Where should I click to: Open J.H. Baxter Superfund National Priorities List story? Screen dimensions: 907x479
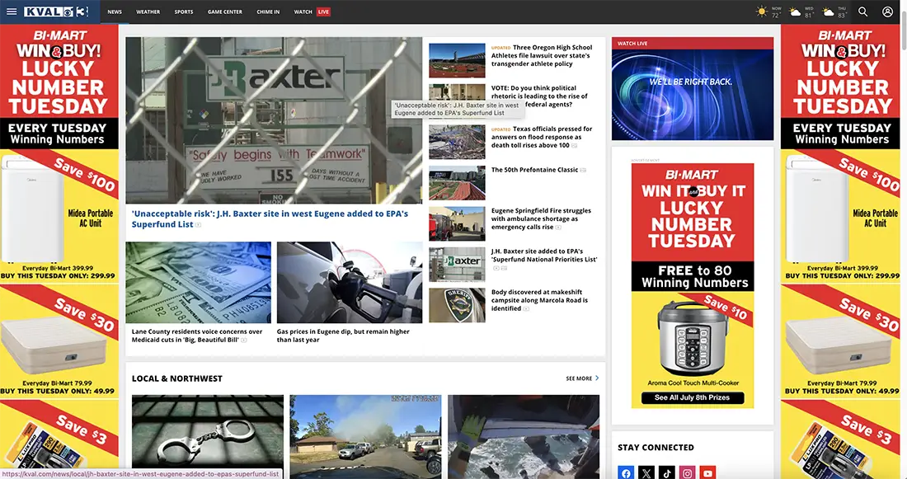pos(543,255)
